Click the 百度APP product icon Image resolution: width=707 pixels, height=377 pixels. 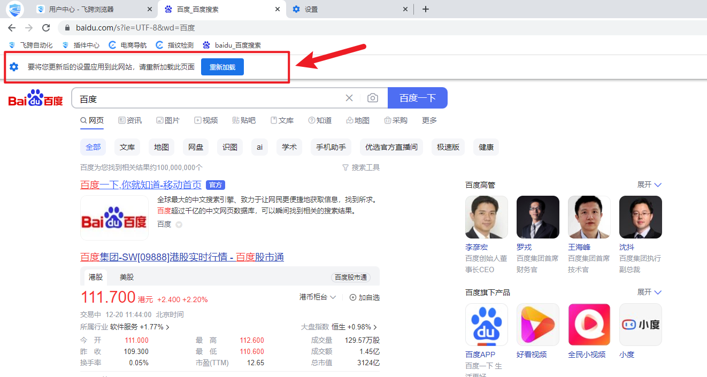(487, 325)
